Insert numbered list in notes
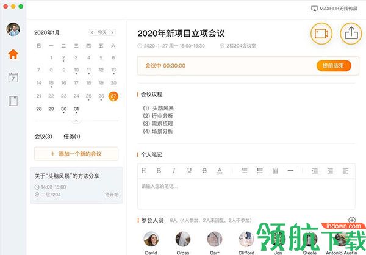The image size is (366, 255). point(245,171)
